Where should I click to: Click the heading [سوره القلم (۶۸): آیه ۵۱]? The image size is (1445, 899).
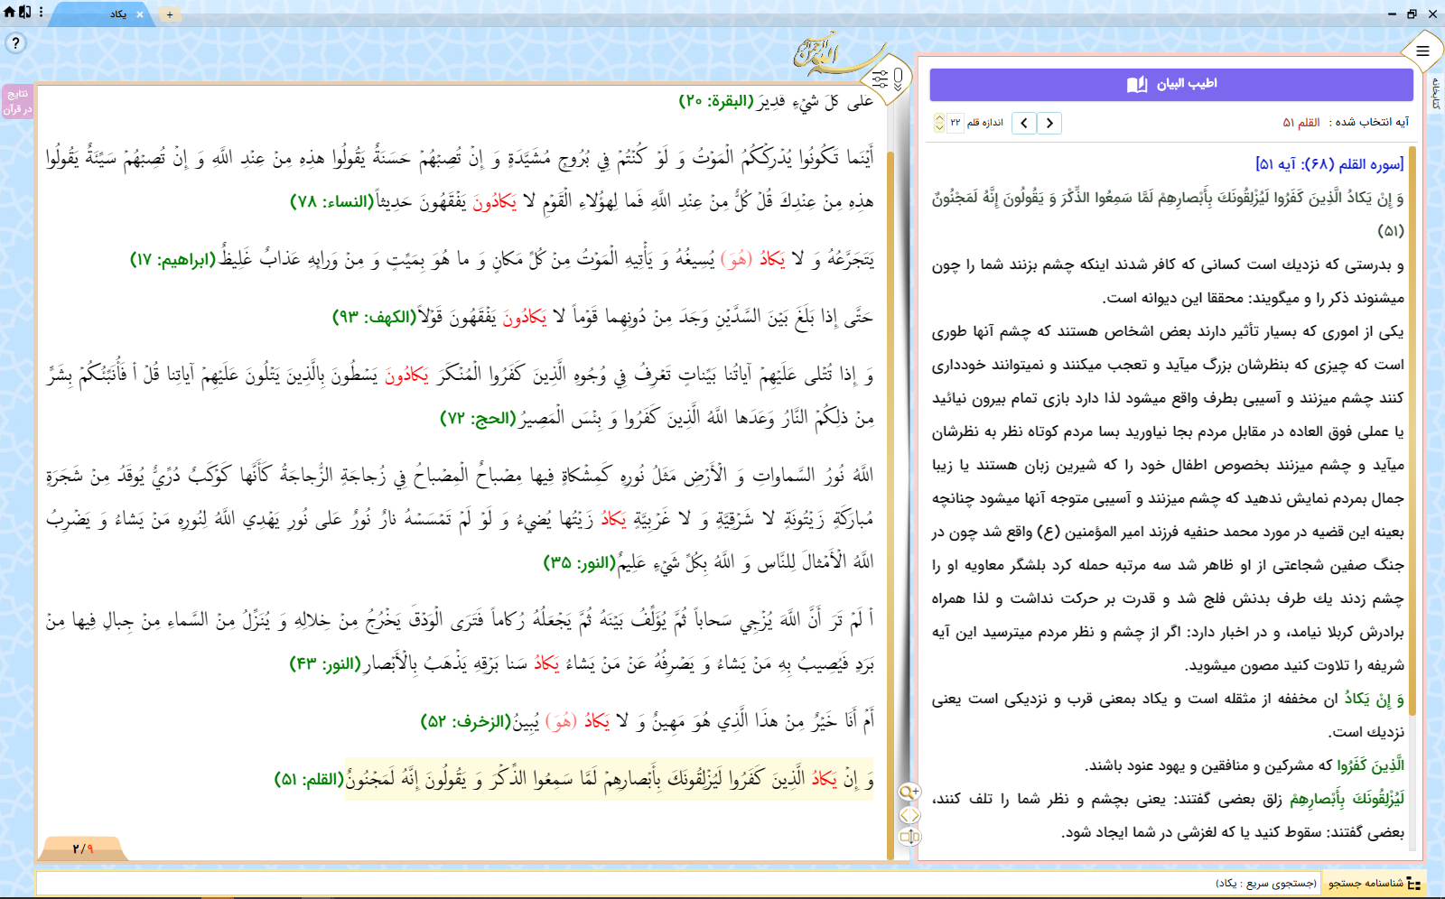coord(1329,163)
